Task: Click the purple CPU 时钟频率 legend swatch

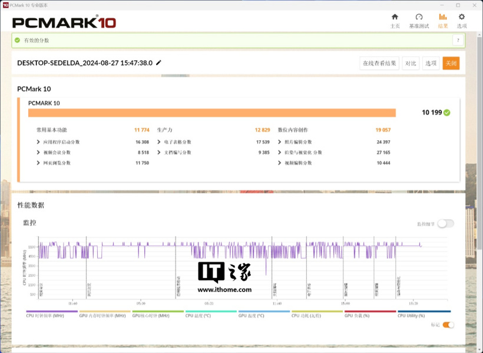Action: coord(52,312)
